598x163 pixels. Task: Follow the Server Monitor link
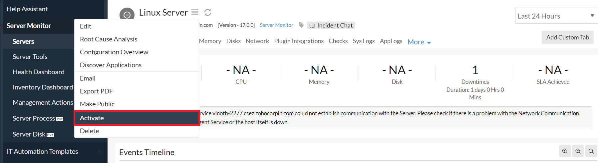tap(276, 25)
